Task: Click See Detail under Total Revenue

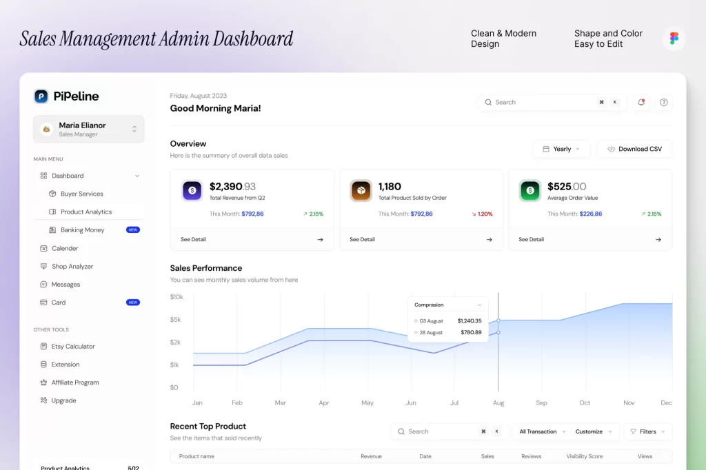Action: [x=193, y=239]
